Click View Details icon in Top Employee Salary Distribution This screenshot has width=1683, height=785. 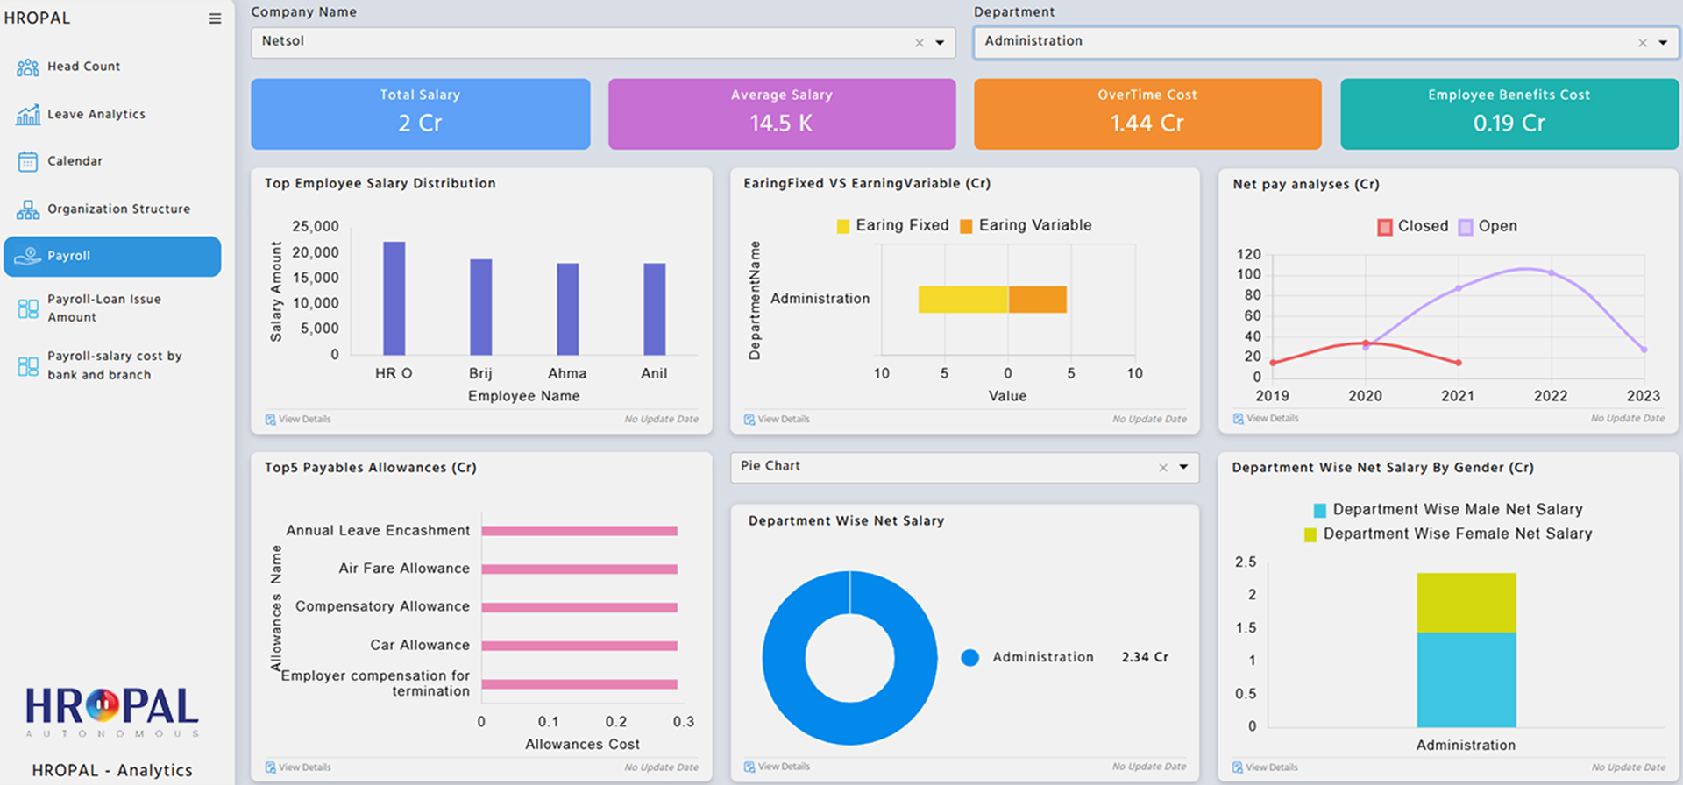[271, 420]
